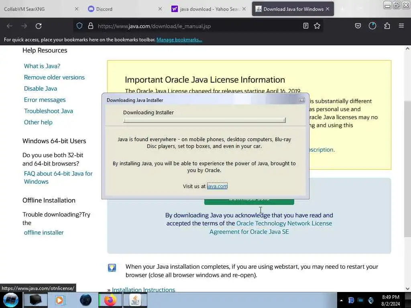The width and height of the screenshot is (411, 308).
Task: Reload the current page
Action: [x=39, y=26]
